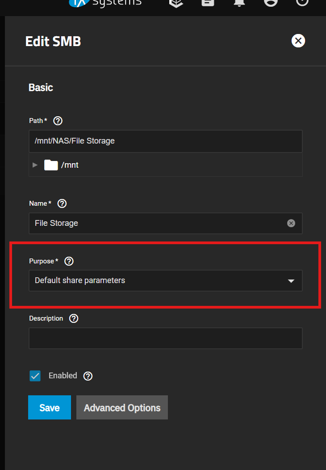Expand the /mnt folder tree arrow

click(35, 165)
